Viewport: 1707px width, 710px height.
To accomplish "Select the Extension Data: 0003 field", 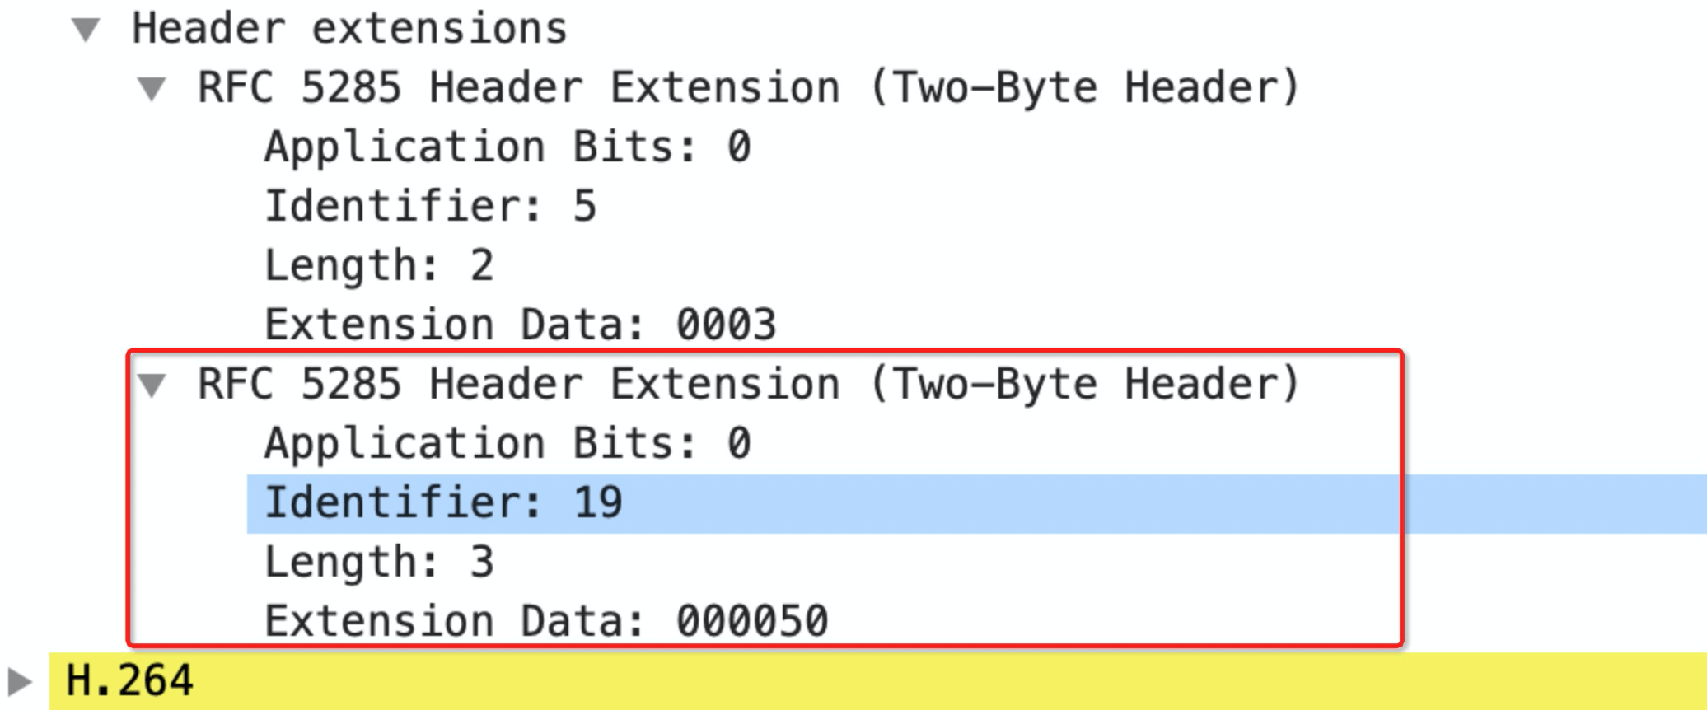I will coord(519,325).
